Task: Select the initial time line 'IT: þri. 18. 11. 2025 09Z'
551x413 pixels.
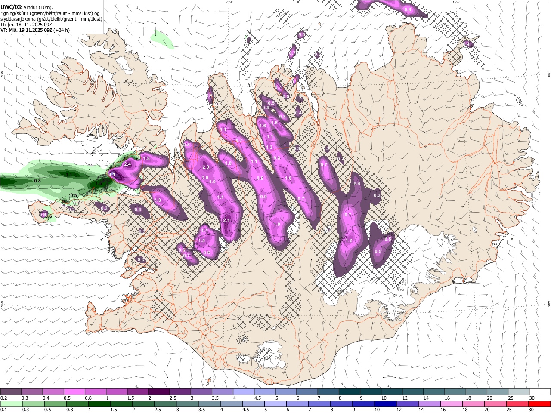Action: click(x=26, y=25)
